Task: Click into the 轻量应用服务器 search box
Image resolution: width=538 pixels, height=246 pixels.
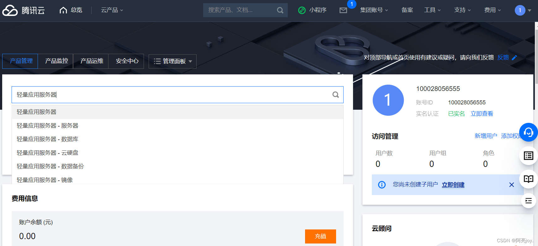Action: pos(177,95)
